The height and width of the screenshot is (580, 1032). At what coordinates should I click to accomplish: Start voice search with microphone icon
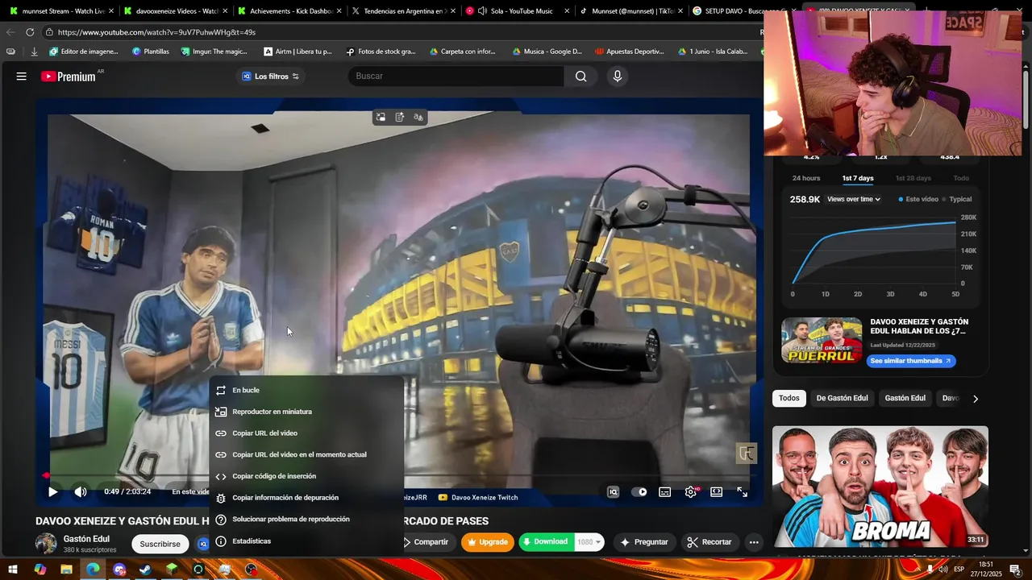(618, 77)
